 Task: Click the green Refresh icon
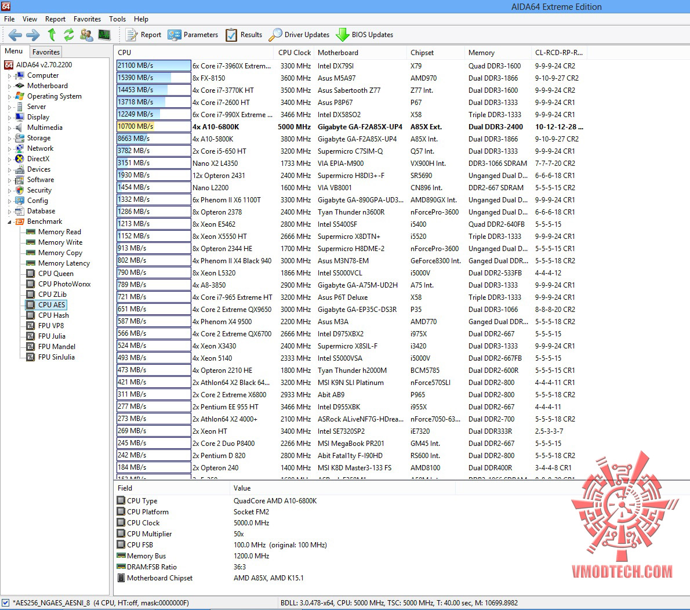click(68, 35)
